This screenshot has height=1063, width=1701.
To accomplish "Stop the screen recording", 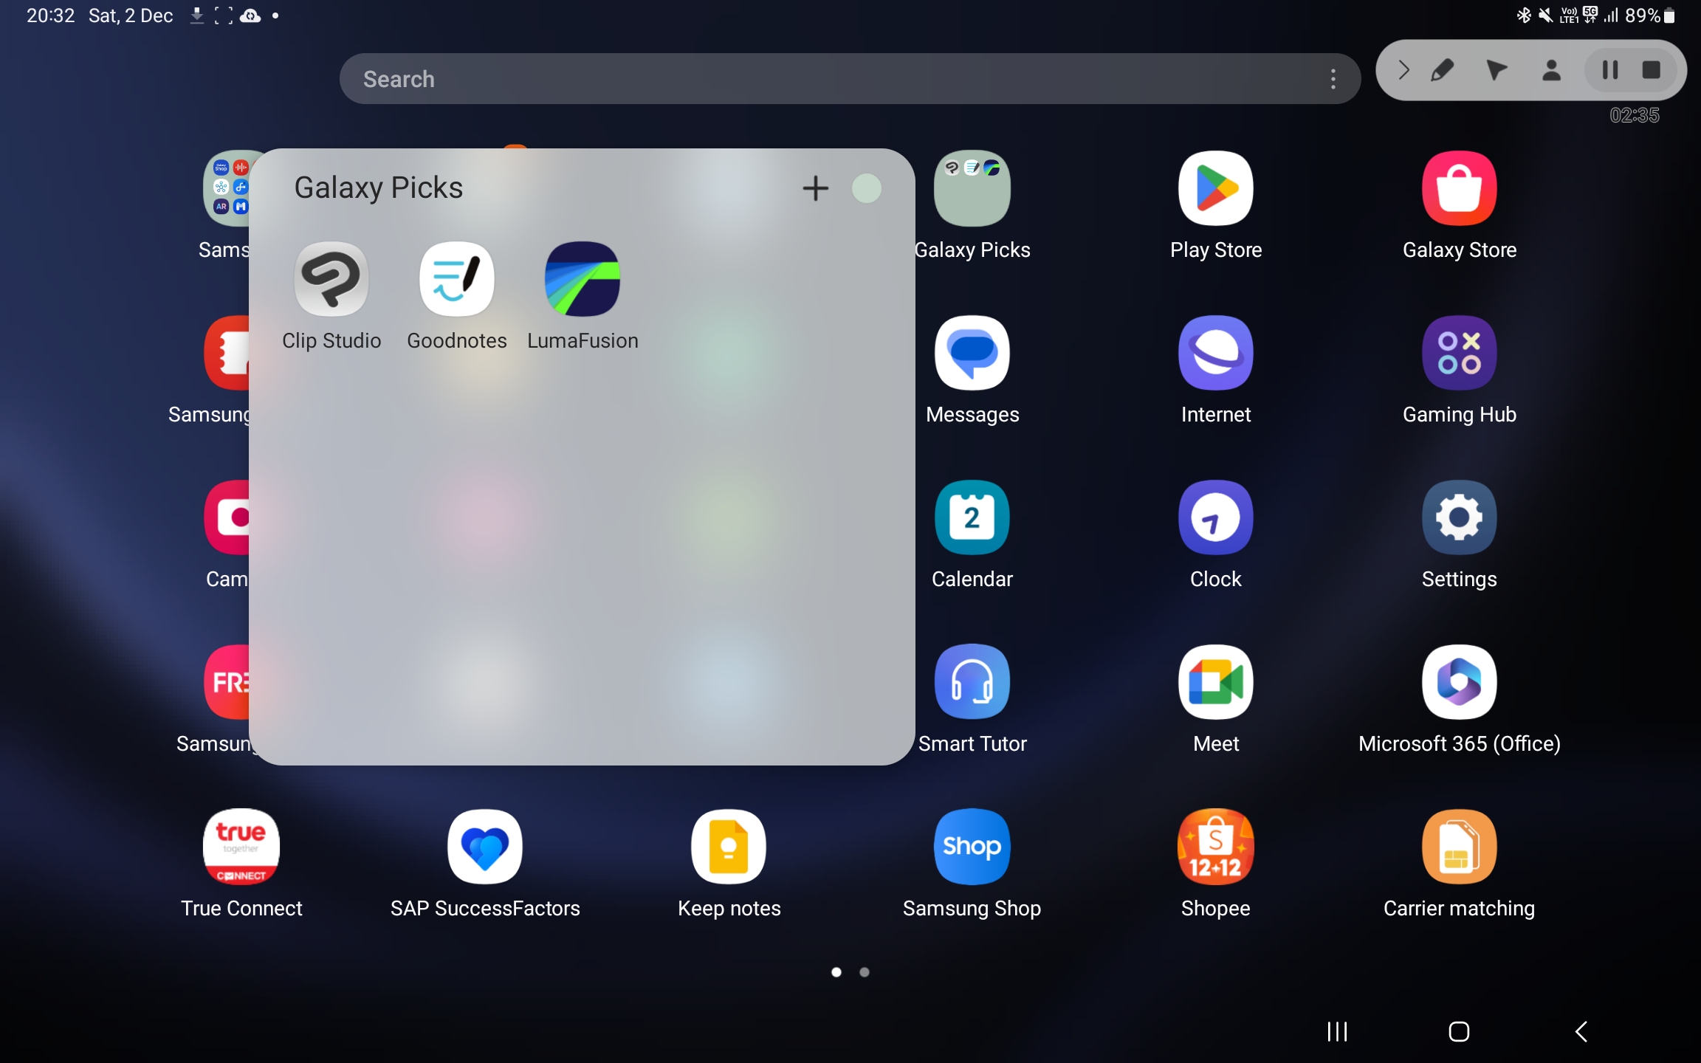I will click(1652, 70).
